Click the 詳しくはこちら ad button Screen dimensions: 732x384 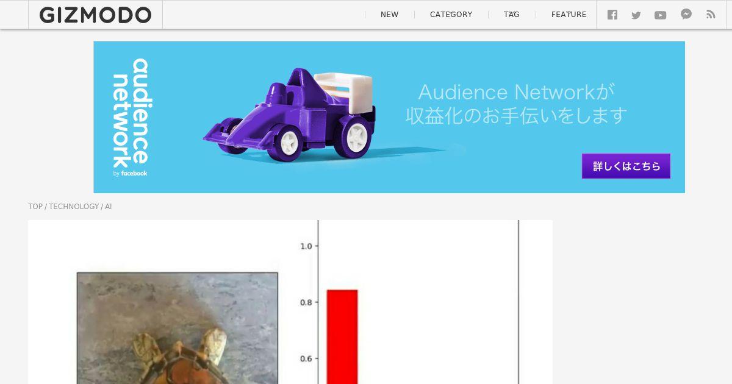pyautogui.click(x=626, y=166)
